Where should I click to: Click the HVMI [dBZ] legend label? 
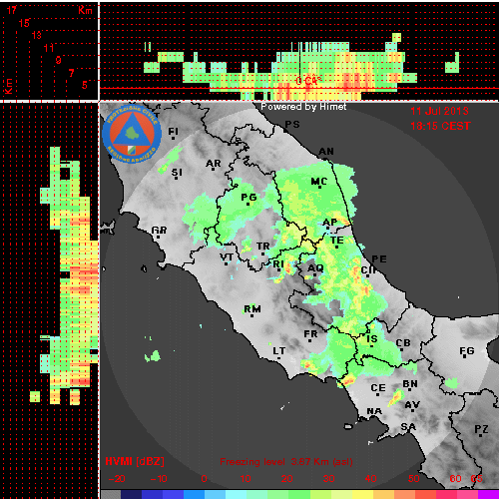135,461
